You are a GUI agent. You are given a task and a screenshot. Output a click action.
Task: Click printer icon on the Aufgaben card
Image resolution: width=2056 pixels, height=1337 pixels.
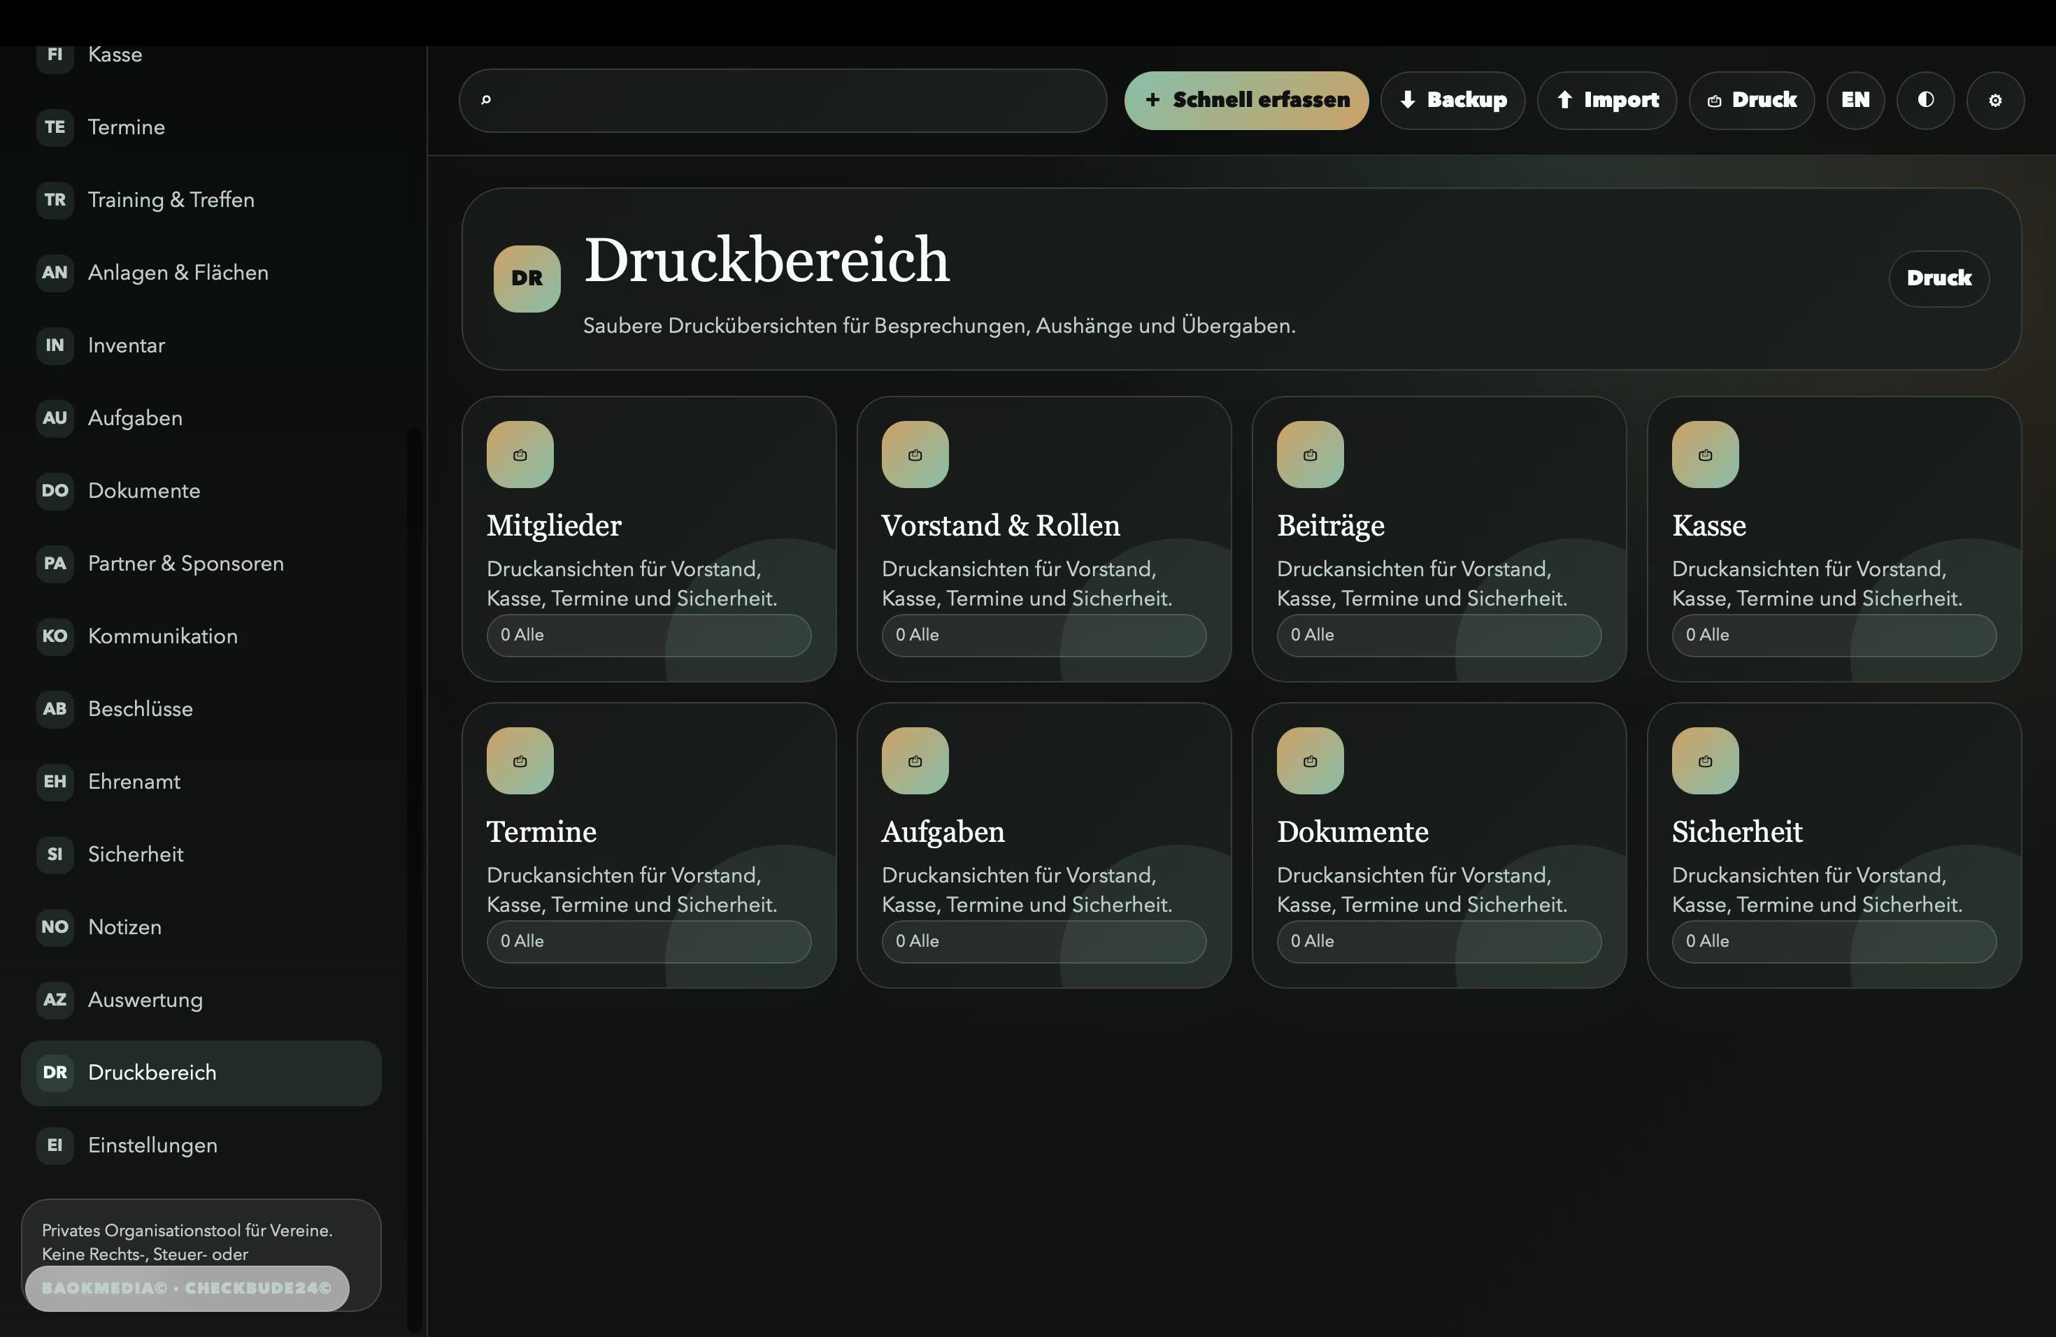(915, 761)
